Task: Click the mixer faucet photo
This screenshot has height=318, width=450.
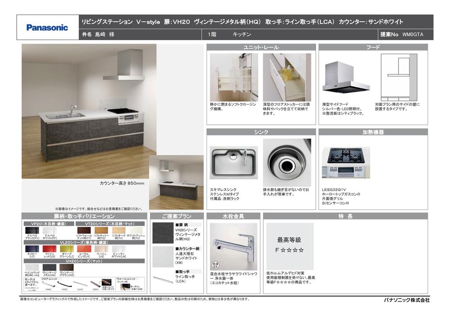Action: [233, 247]
